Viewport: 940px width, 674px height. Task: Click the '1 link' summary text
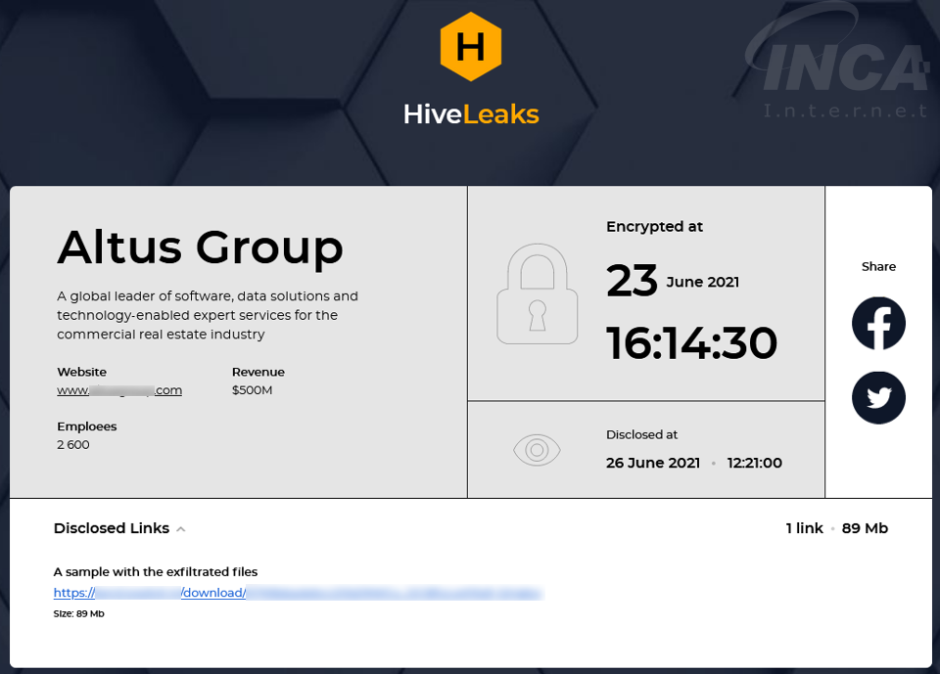point(805,528)
